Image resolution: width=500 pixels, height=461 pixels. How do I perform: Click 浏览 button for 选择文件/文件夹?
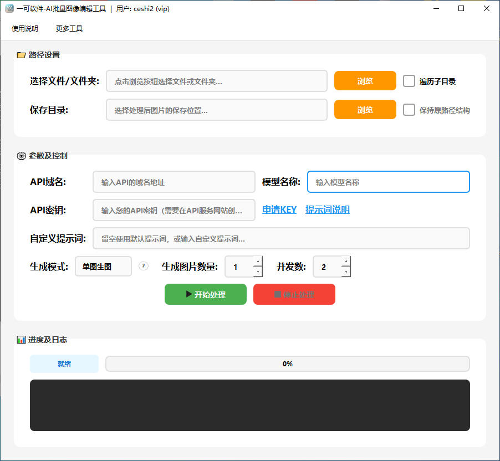click(x=365, y=81)
